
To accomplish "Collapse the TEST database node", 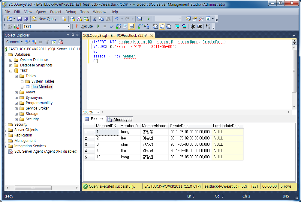I will 11,71.
